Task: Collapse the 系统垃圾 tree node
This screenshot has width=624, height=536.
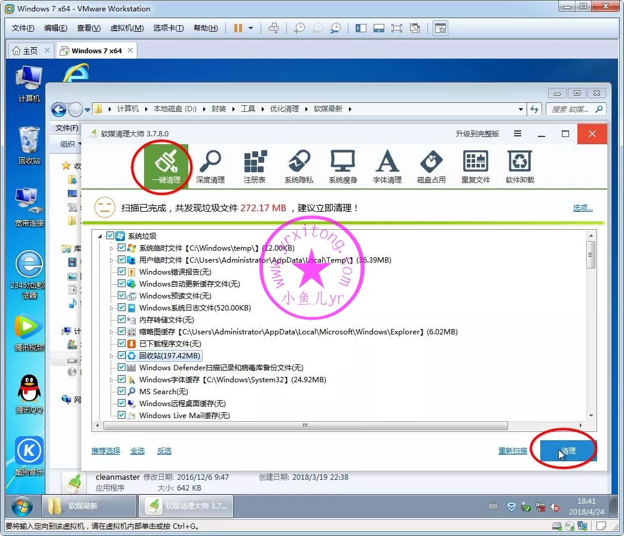Action: click(100, 236)
